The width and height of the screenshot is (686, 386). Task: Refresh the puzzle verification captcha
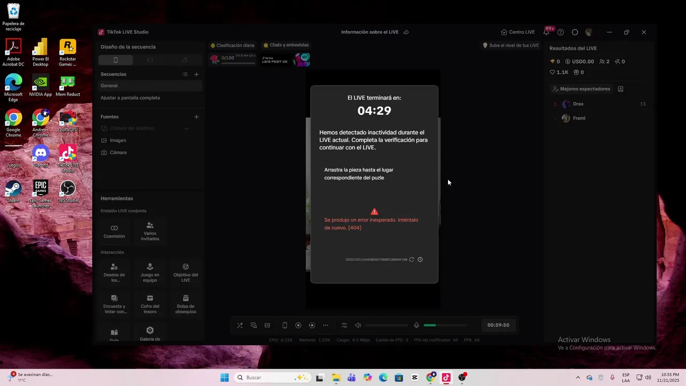(412, 259)
